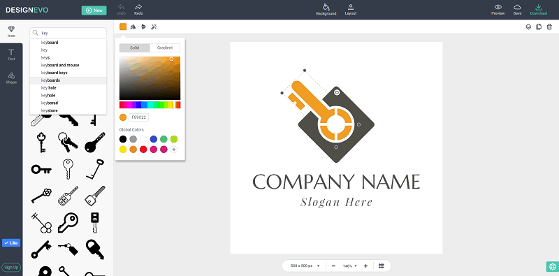Switch to Gradient fill mode
Viewport: 559px width, 276px height.
[x=165, y=48]
